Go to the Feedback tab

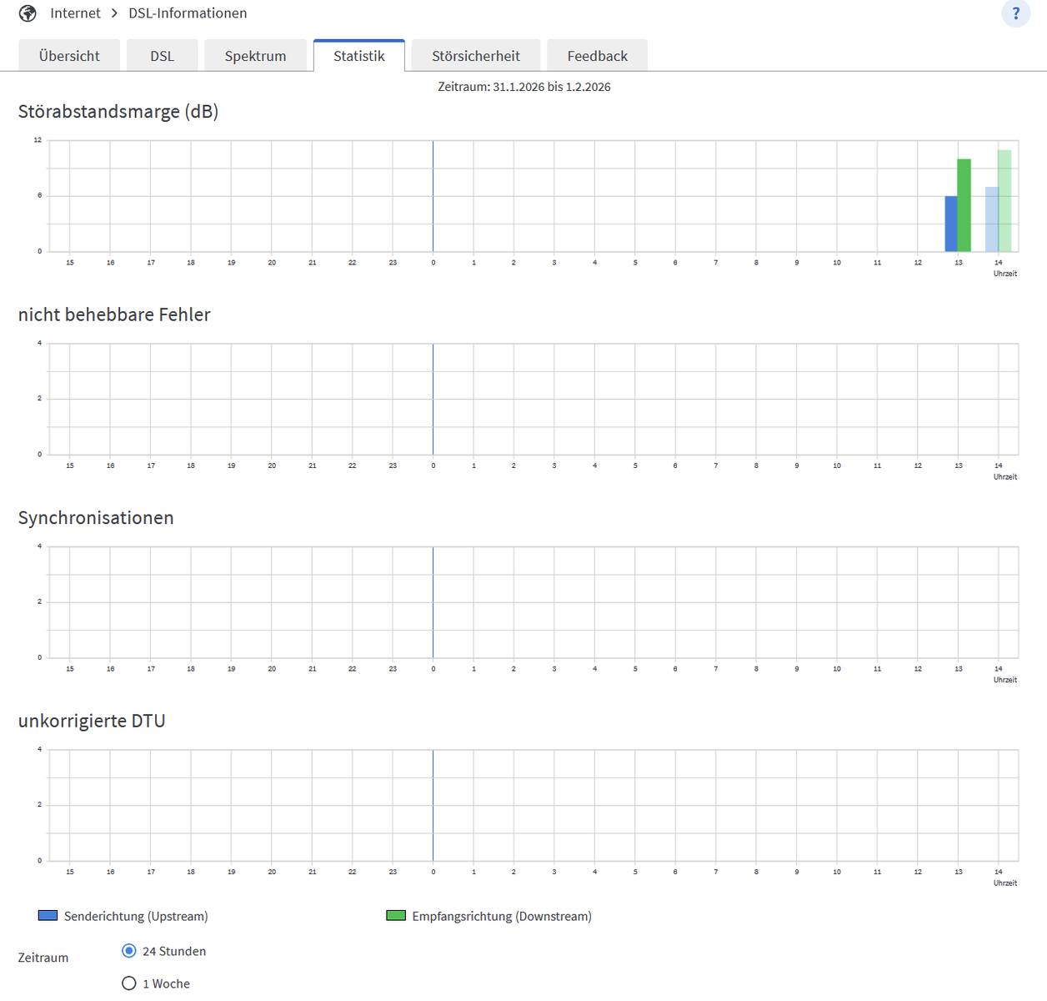click(x=597, y=56)
